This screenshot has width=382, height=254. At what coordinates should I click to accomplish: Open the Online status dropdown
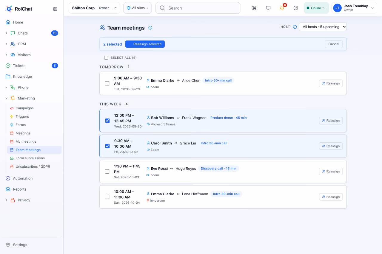coord(316,8)
